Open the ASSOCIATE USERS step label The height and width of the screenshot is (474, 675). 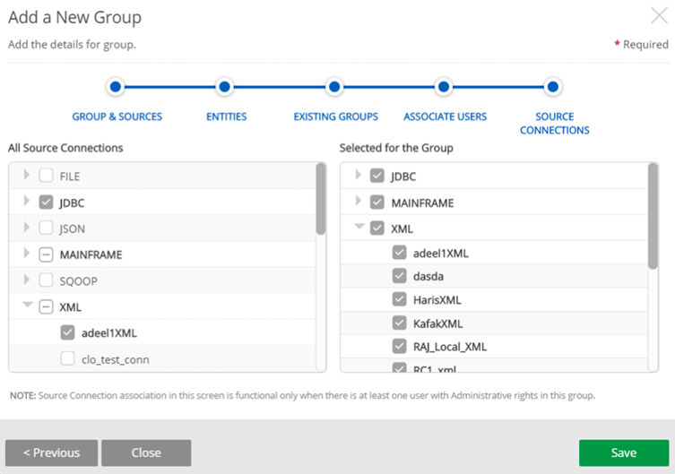445,116
